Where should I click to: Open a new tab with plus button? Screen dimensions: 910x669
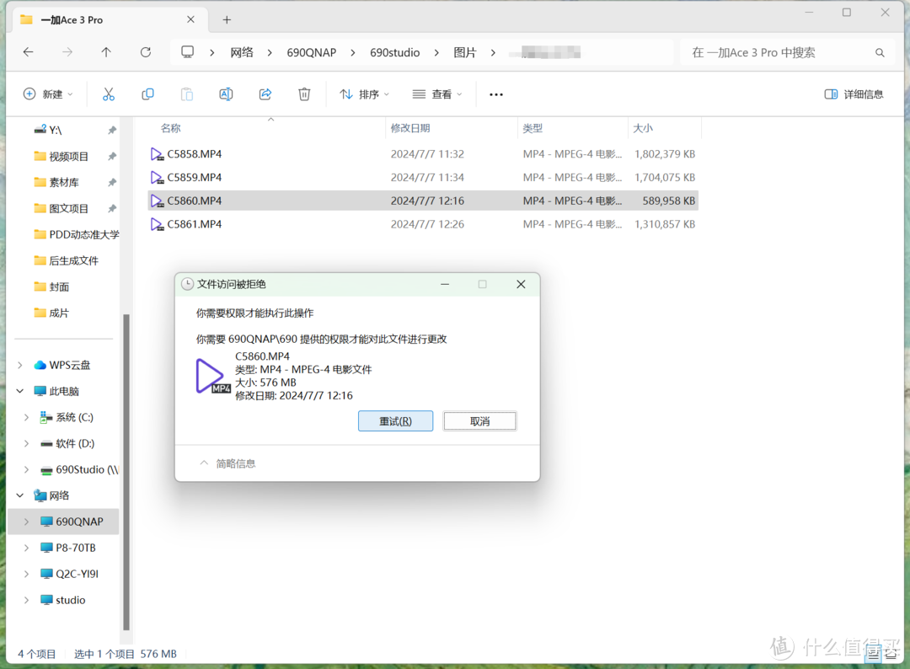click(227, 19)
